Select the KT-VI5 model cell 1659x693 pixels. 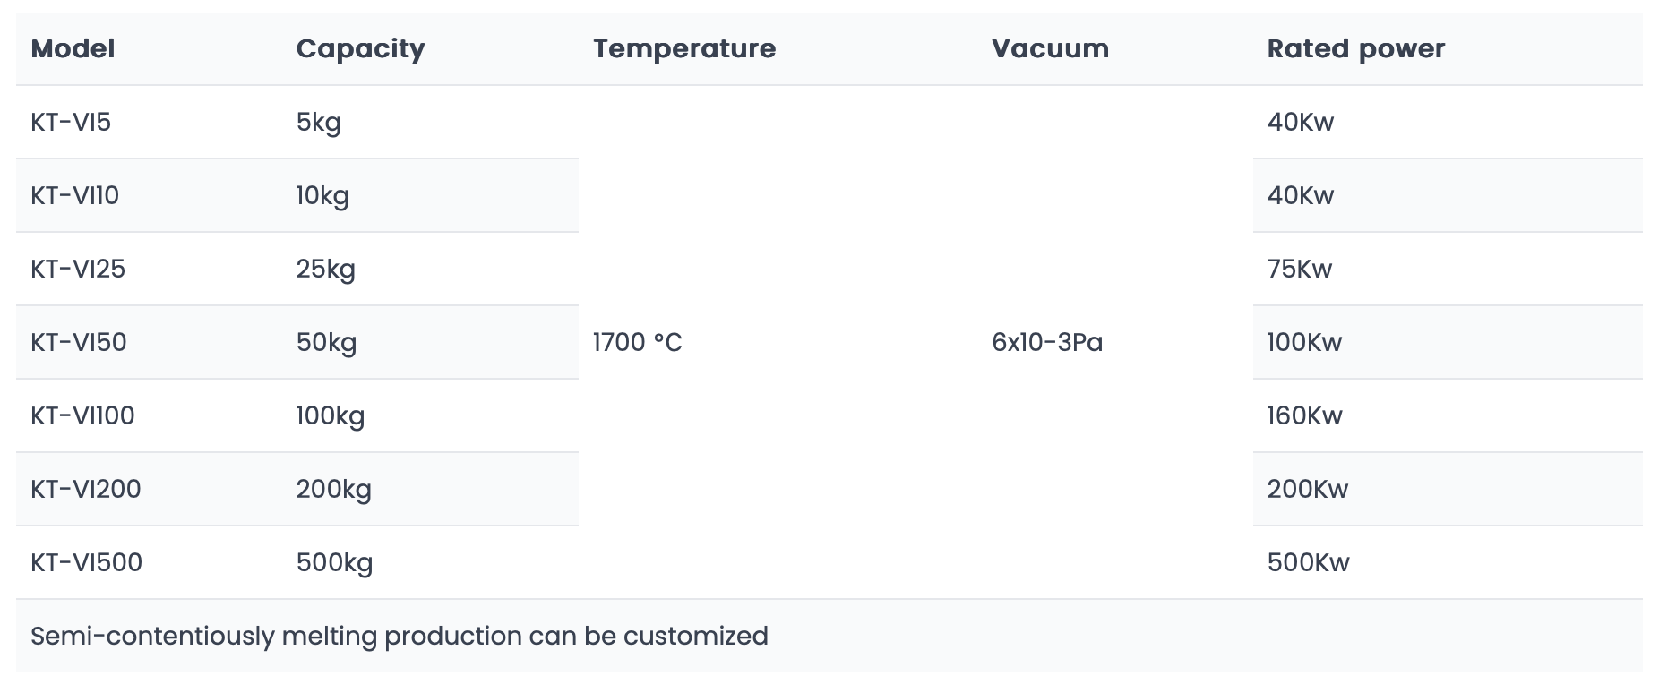(71, 122)
